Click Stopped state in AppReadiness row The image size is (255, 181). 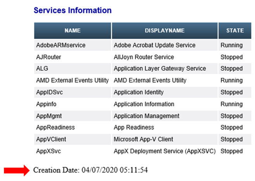pyautogui.click(x=235, y=127)
